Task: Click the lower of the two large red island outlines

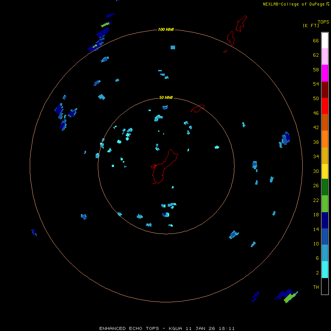Action: [x=231, y=38]
